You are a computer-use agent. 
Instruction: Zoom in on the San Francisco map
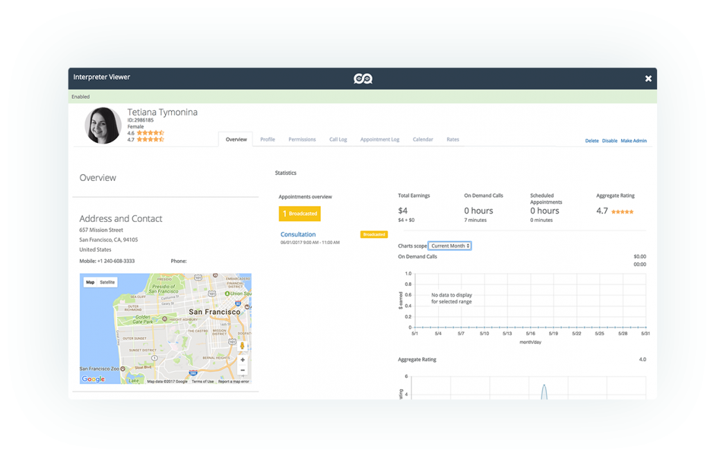[243, 360]
